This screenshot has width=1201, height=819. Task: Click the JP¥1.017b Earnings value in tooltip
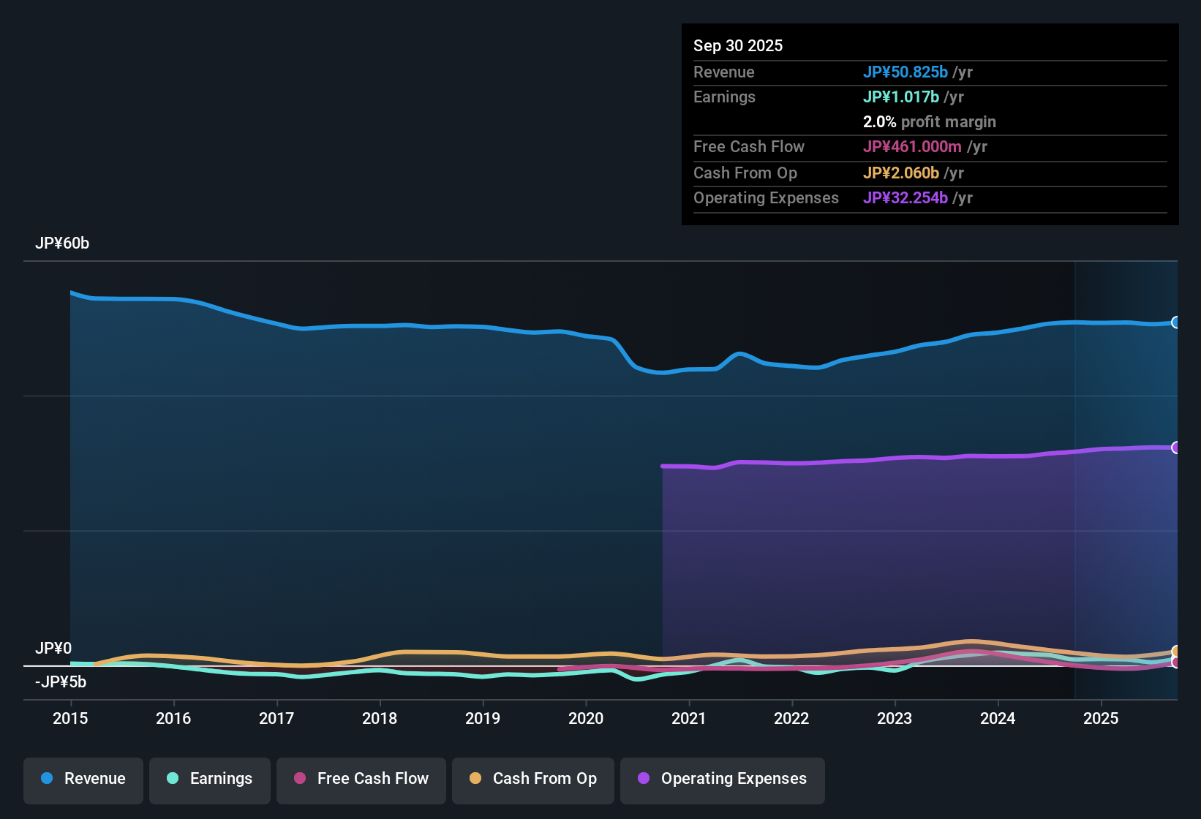[x=901, y=97]
